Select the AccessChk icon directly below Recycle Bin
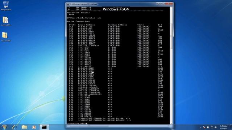The width and height of the screenshot is (232, 130). click(x=6, y=21)
